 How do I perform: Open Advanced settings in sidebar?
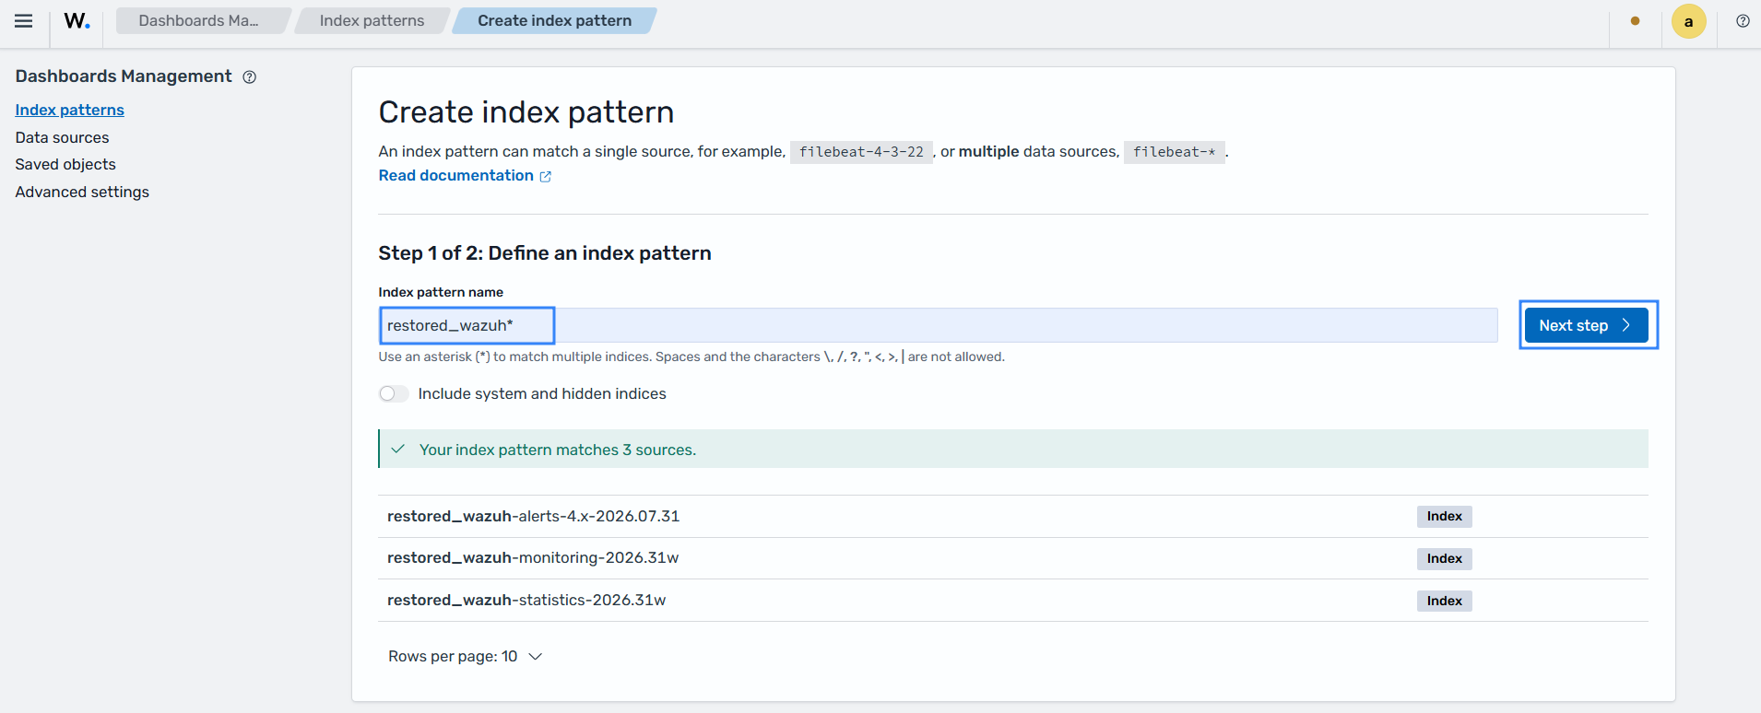pos(82,192)
